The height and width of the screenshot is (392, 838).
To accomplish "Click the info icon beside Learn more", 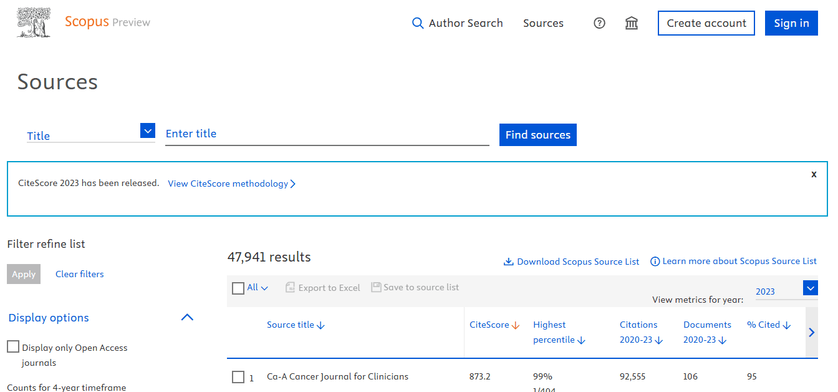I will [653, 261].
